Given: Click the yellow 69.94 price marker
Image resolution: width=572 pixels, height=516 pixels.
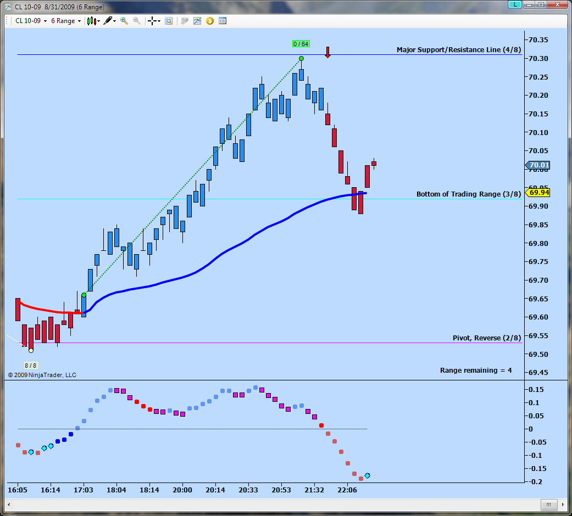Looking at the screenshot, I should (538, 193).
